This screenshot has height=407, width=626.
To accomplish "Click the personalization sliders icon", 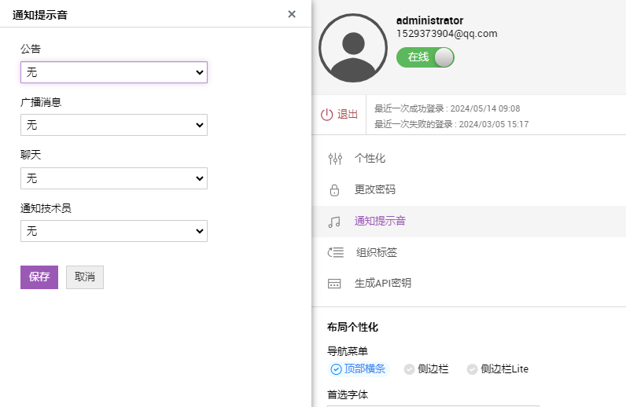I will [x=335, y=159].
